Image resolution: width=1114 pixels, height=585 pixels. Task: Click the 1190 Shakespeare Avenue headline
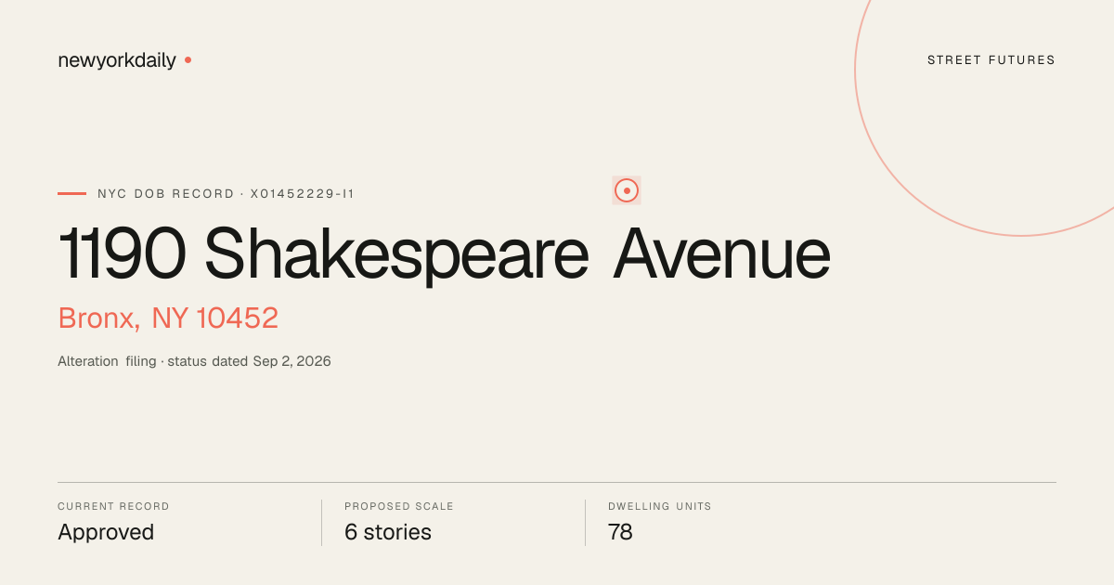(x=444, y=253)
